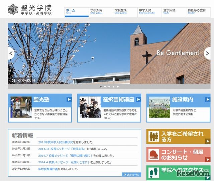Select the second carousel dot
The height and width of the screenshot is (181, 214).
[105, 87]
